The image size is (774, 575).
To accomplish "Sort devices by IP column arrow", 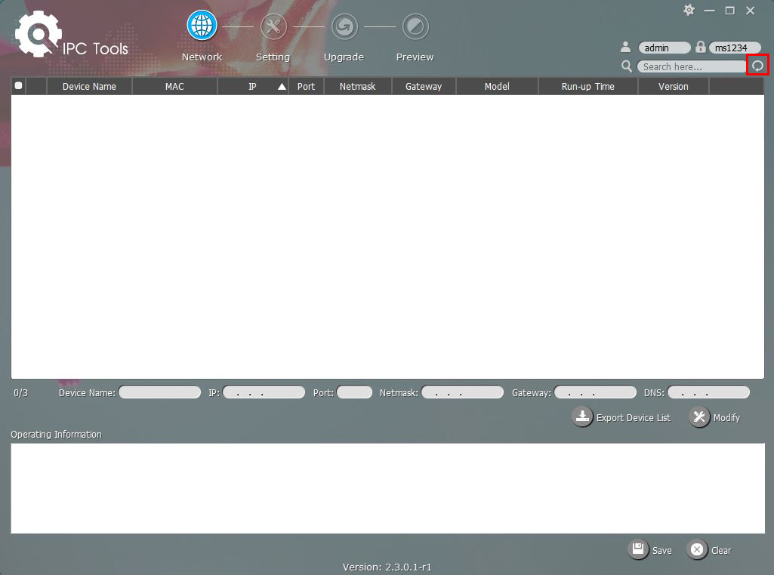I will (x=282, y=87).
